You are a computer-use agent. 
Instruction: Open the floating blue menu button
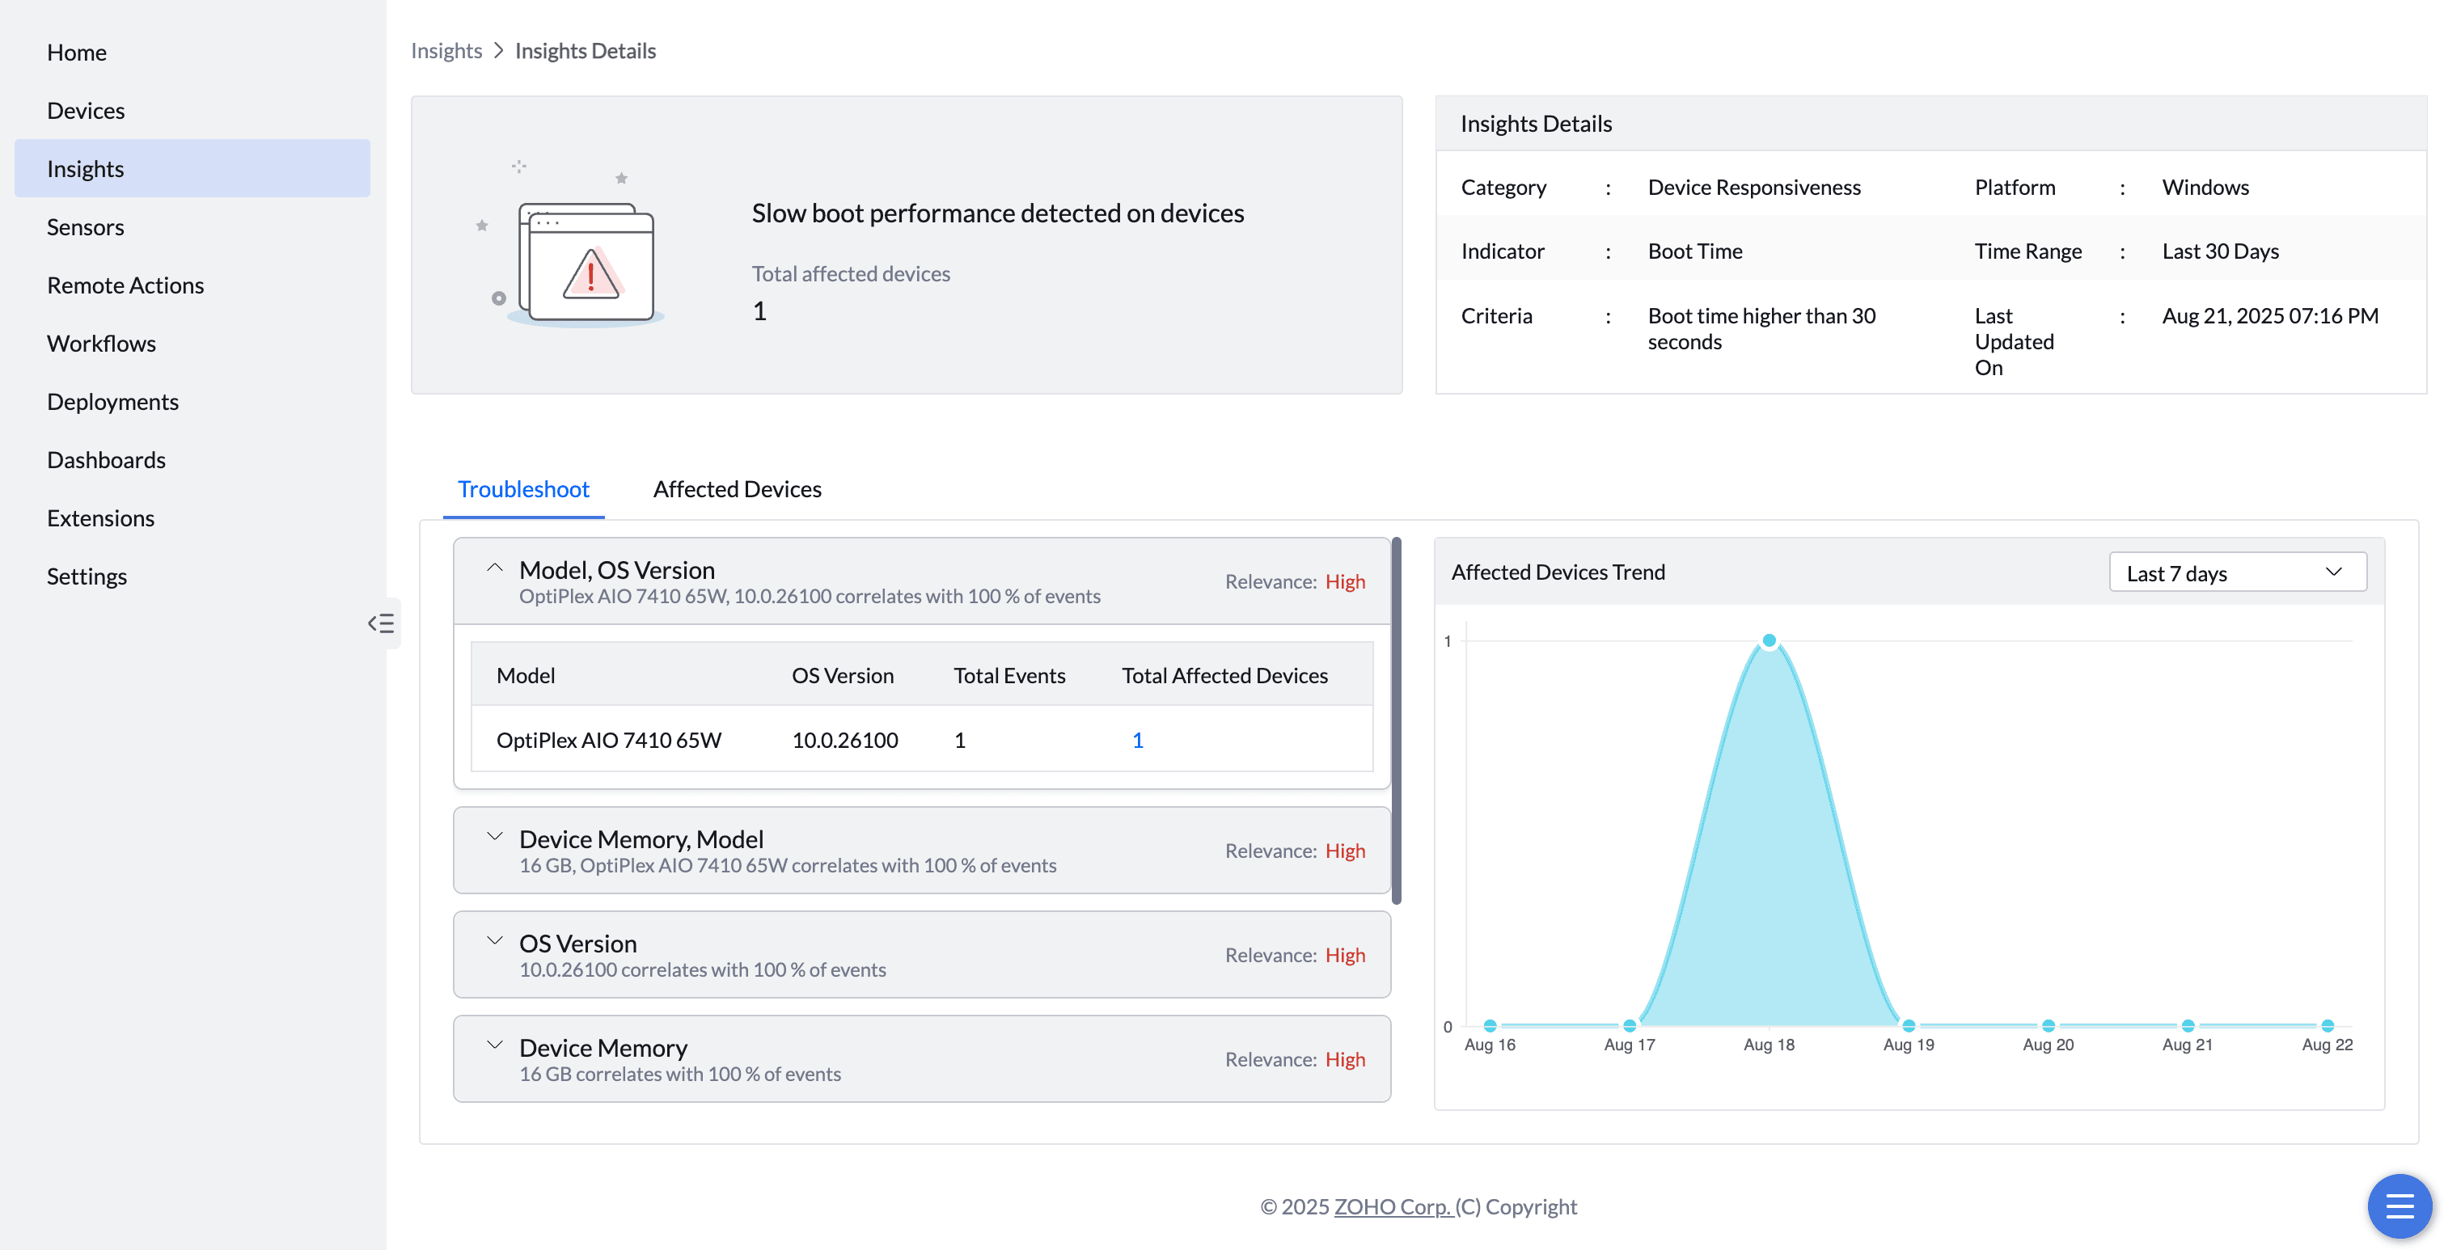pyautogui.click(x=2399, y=1206)
